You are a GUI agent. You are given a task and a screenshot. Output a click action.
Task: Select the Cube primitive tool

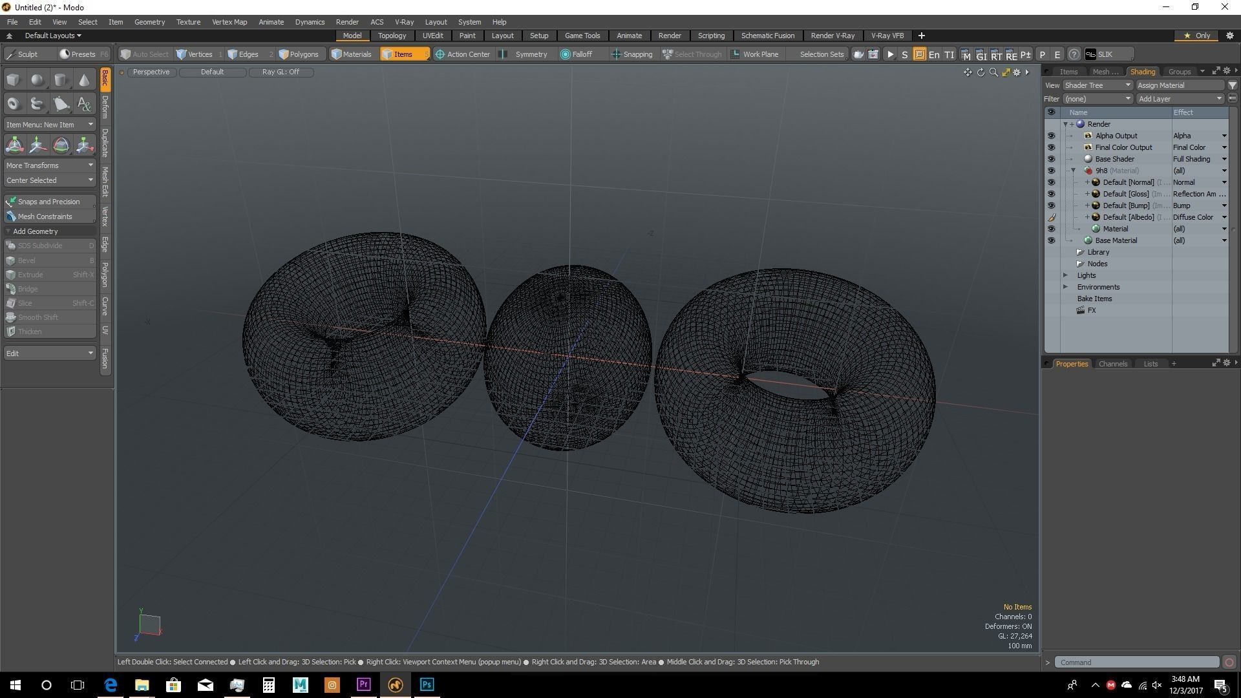tap(13, 80)
